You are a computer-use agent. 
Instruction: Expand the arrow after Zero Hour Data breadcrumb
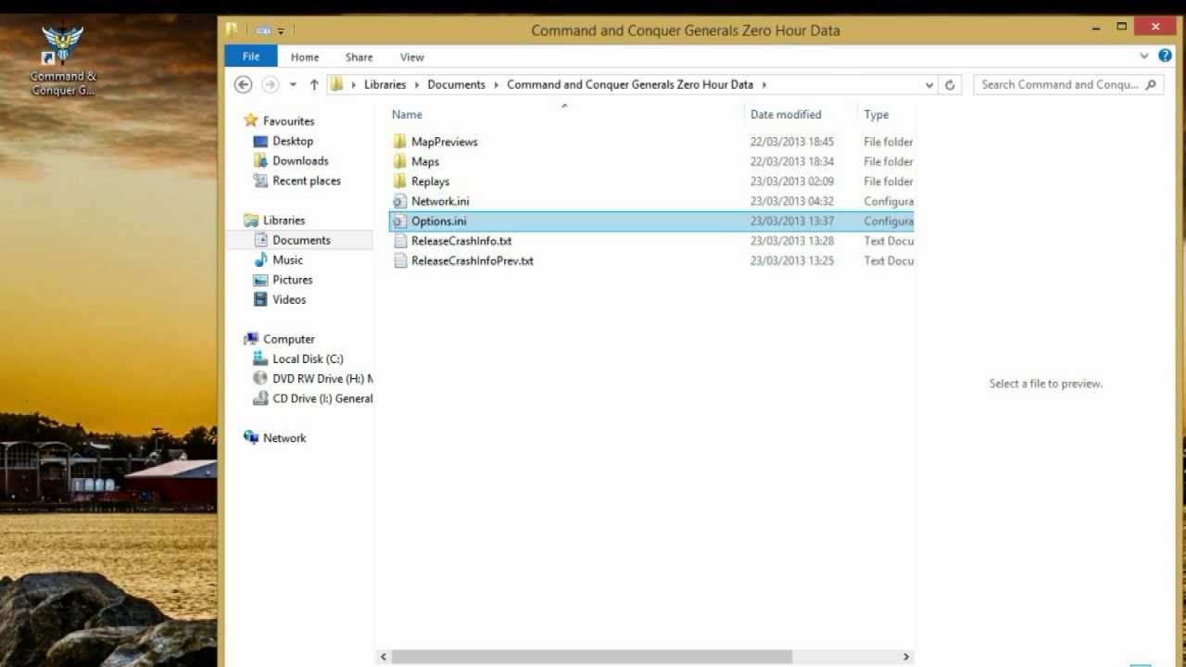tap(764, 84)
